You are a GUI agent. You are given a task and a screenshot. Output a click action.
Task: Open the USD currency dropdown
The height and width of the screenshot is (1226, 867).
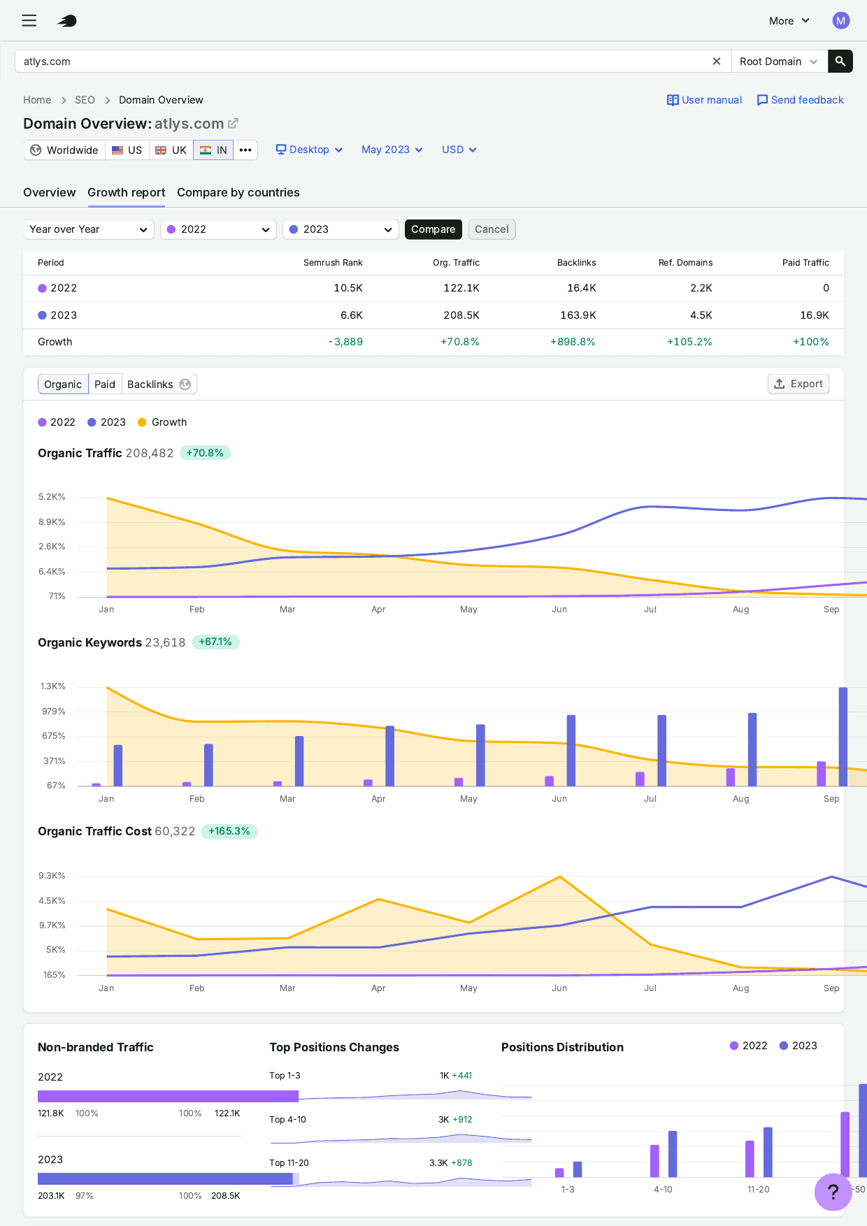point(459,150)
